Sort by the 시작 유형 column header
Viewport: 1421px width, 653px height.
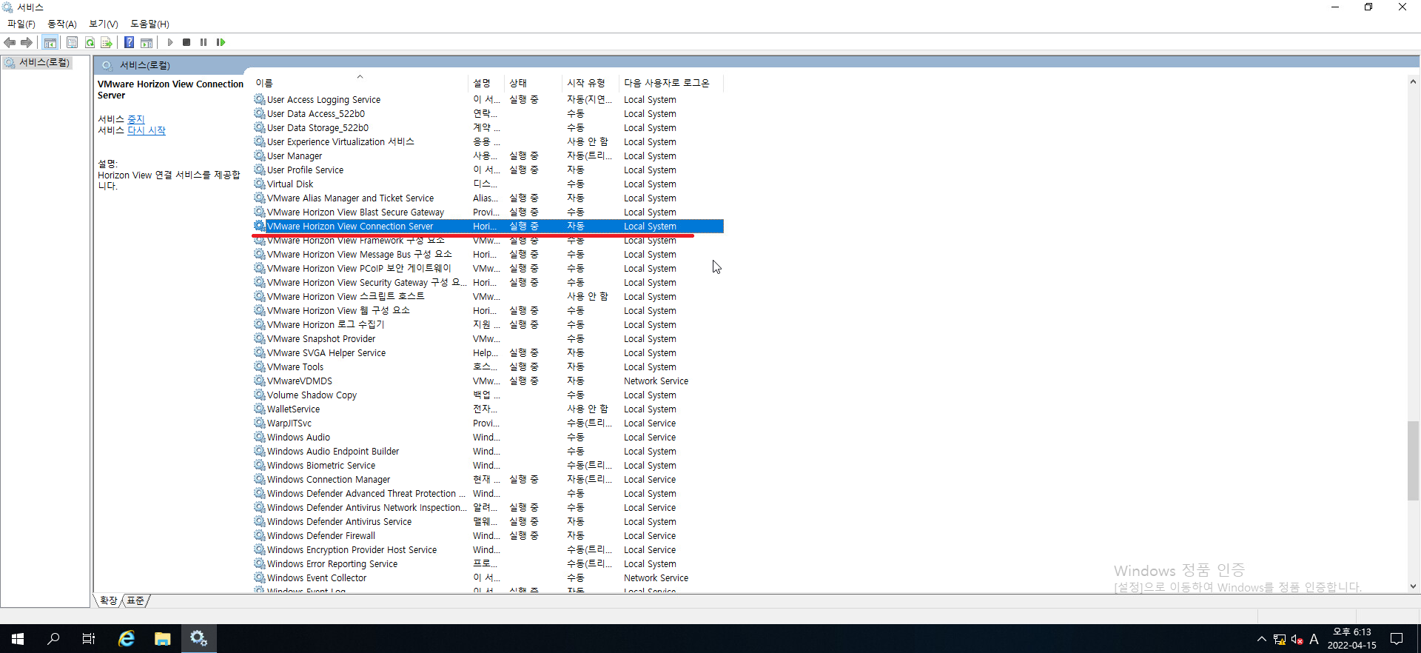591,83
